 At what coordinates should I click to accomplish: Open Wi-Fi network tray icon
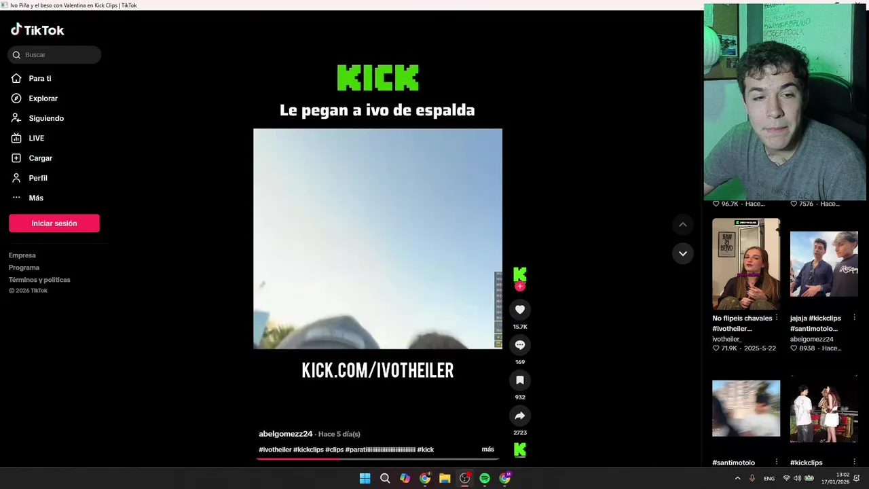pos(787,478)
